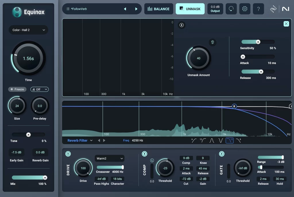Click the ear listen icon above Unmask Amount
The image size is (294, 197).
coord(212,42)
